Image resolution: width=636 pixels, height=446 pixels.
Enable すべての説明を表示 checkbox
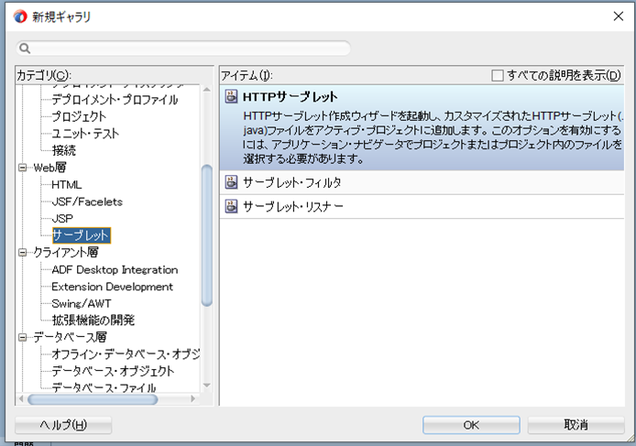(498, 75)
